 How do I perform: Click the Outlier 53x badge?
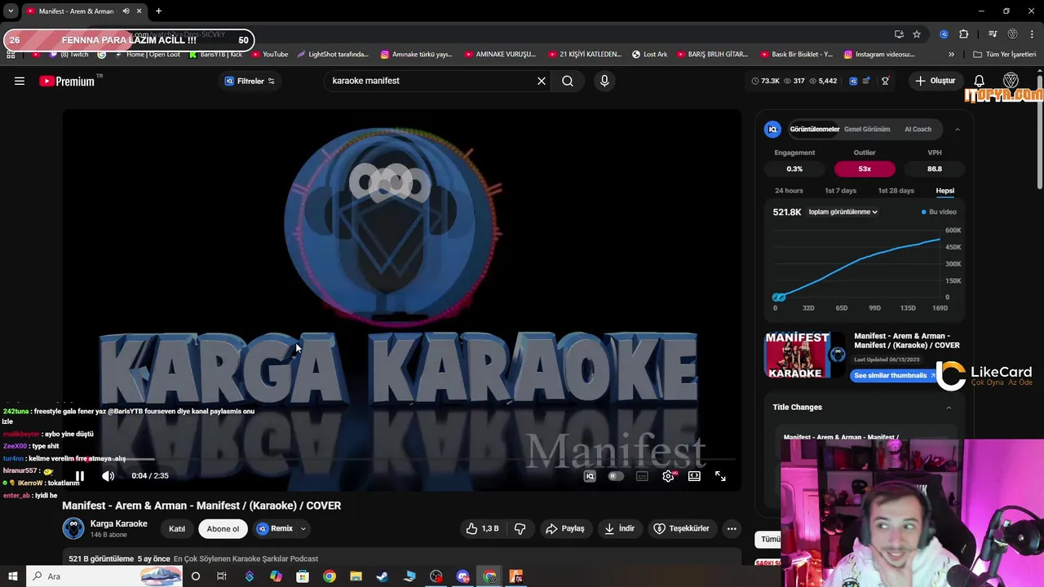click(865, 169)
